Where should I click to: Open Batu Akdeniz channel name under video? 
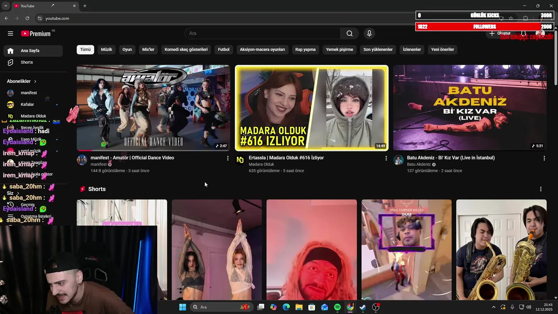(419, 164)
